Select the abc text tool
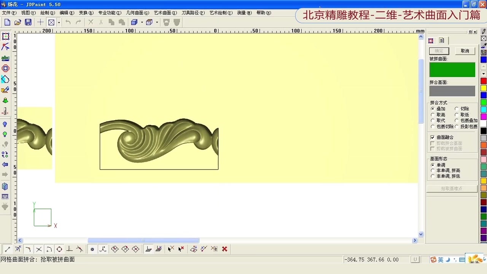This screenshot has width=487, height=274. point(5,58)
